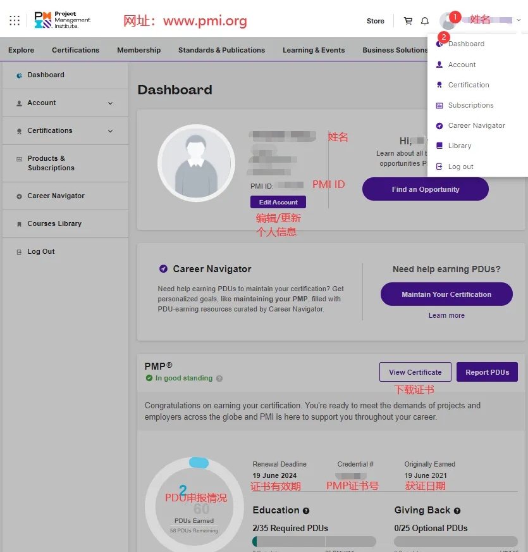
Task: Select Account in the user dropdown
Action: point(462,65)
